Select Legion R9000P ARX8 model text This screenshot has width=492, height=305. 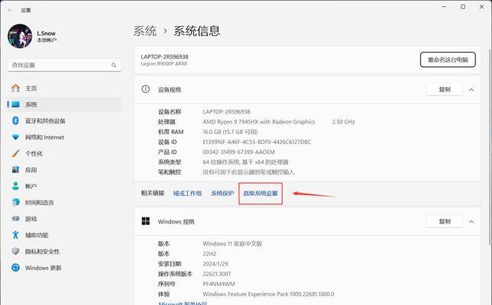[163, 63]
